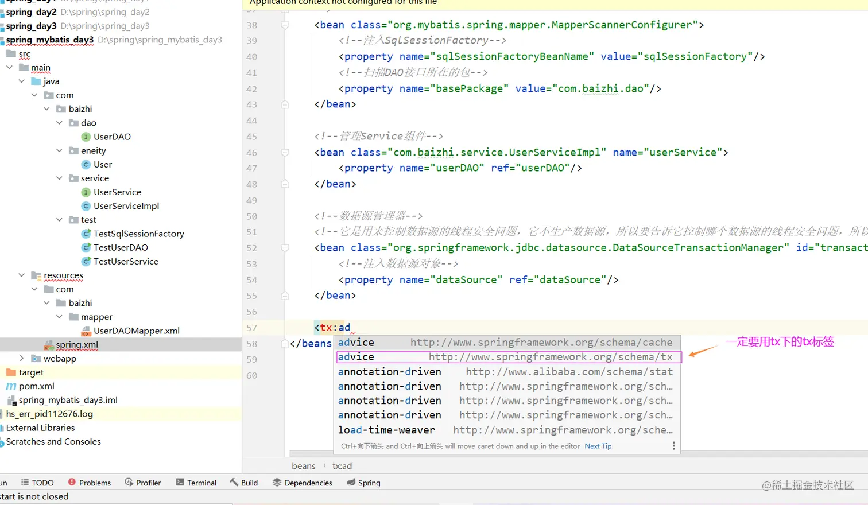Click the UserDAOMapper.xml file icon
Screen dimensions: 868x505
point(86,331)
